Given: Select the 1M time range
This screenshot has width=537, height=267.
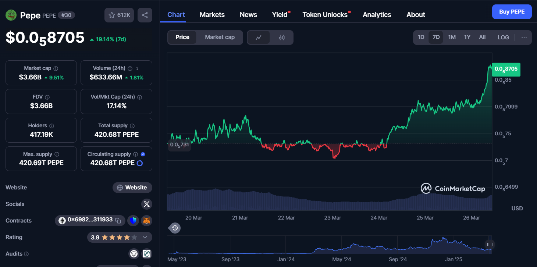Looking at the screenshot, I should click(x=452, y=37).
